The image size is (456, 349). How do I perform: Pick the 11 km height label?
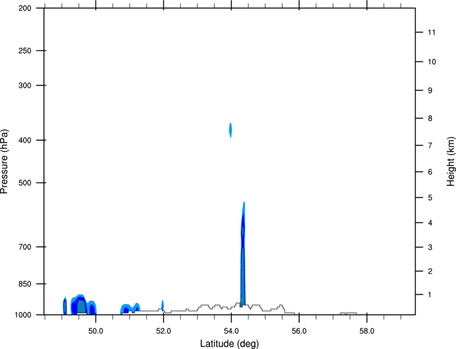[x=431, y=32]
